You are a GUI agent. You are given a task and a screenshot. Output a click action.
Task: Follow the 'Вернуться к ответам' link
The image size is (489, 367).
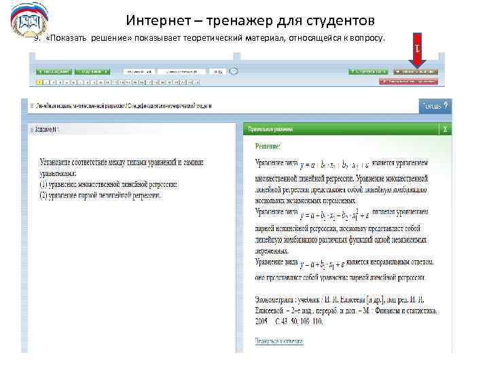pyautogui.click(x=279, y=340)
